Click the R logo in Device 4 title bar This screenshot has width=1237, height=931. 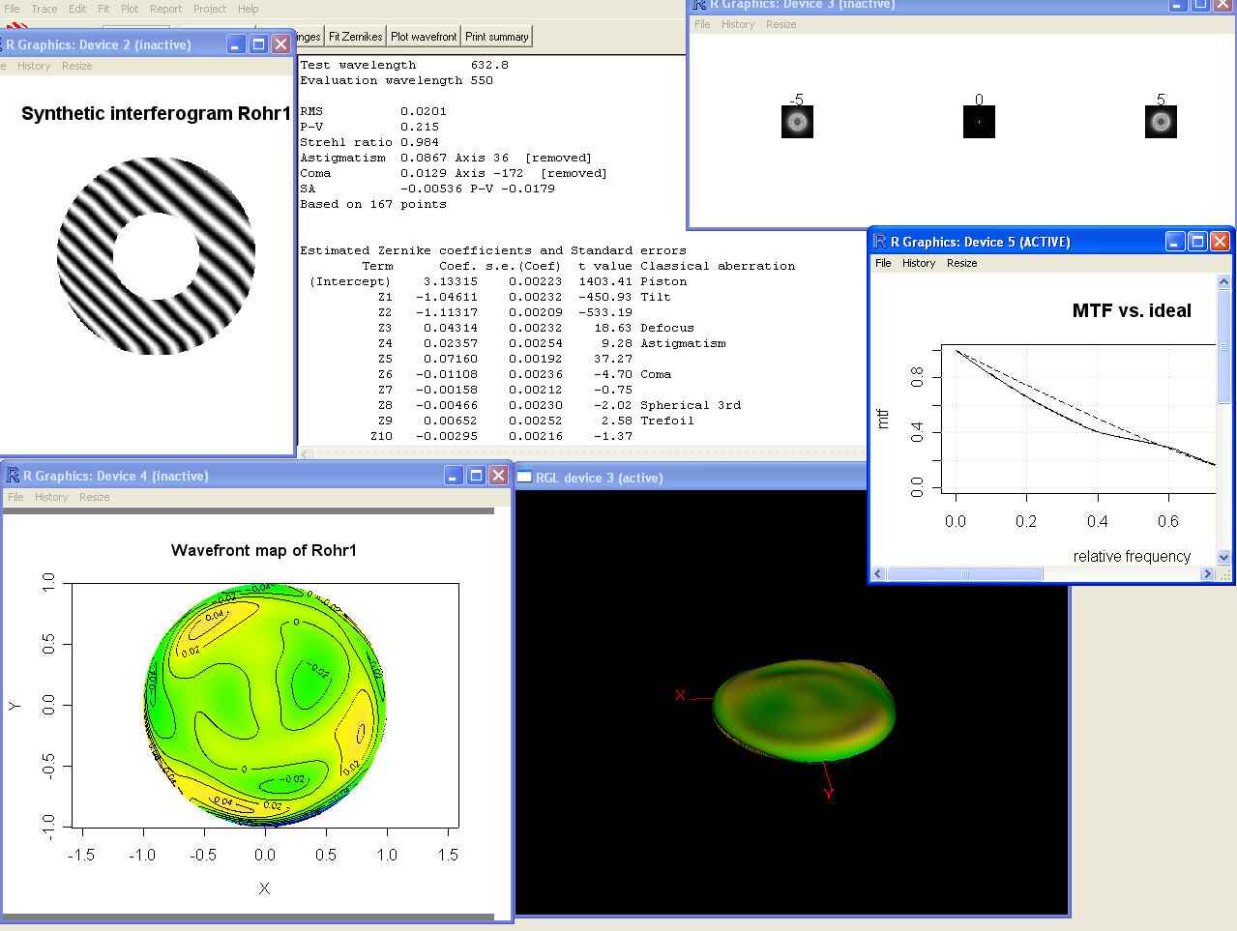click(13, 476)
